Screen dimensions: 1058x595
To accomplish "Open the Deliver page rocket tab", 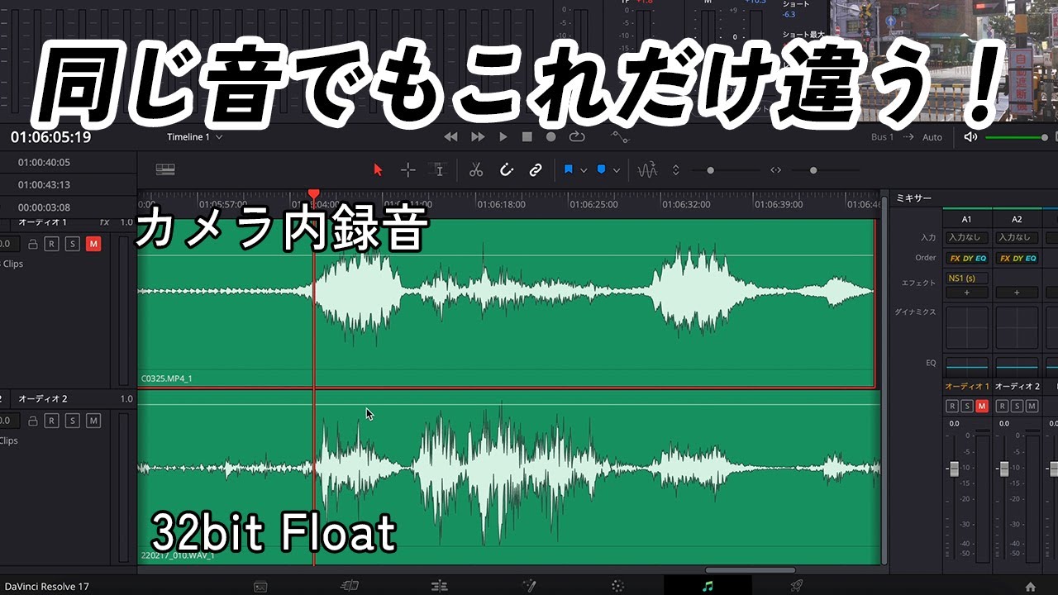I will click(796, 586).
